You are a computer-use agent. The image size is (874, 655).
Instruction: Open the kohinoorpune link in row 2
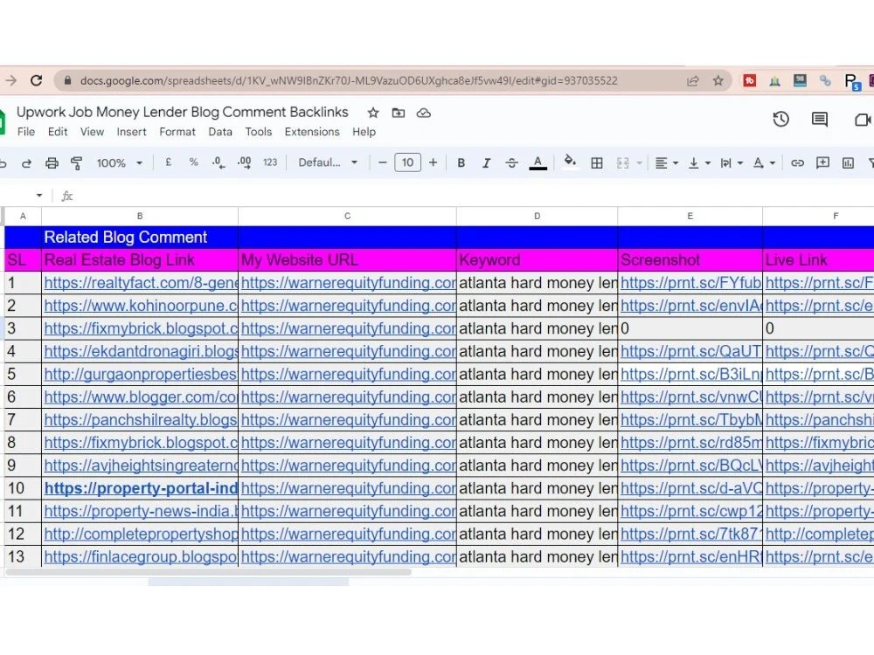141,306
